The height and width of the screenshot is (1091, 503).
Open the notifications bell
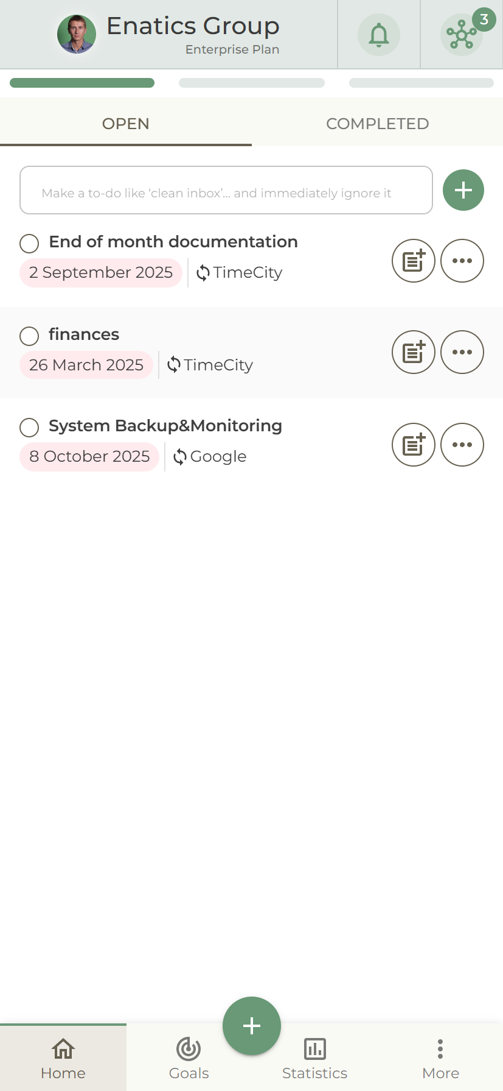378,35
